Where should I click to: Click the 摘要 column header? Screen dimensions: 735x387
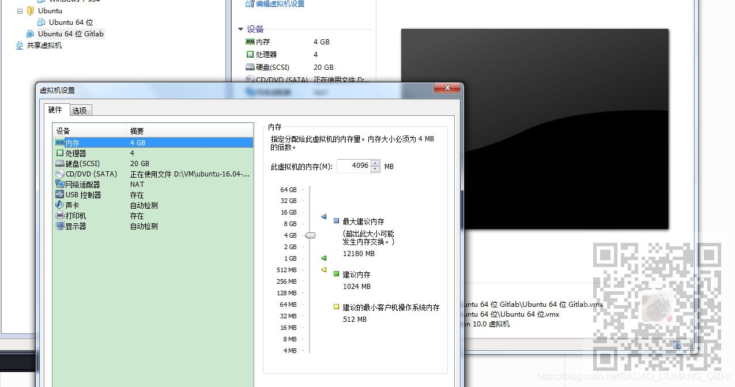click(x=190, y=131)
